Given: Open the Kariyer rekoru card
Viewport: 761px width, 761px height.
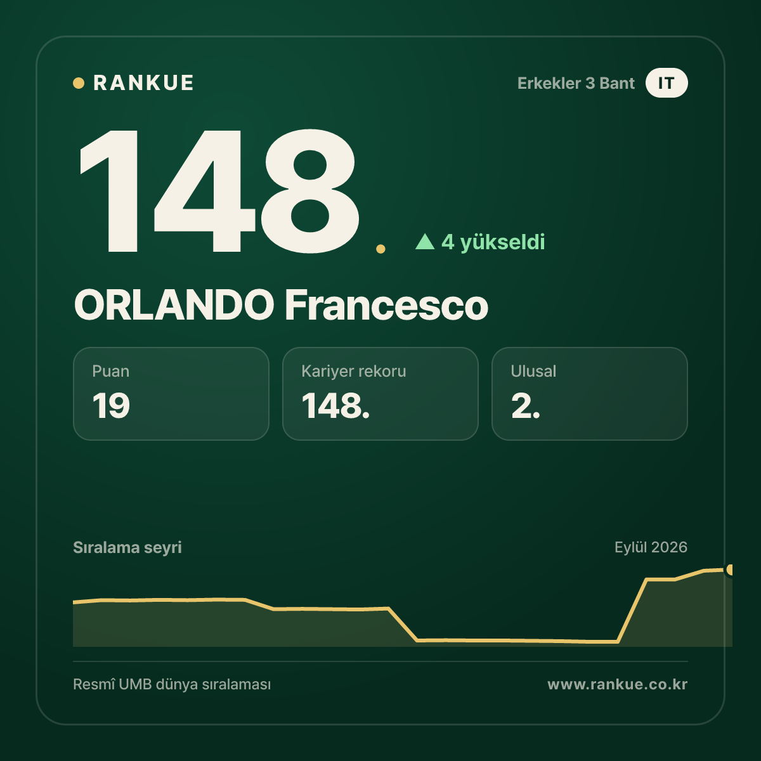Looking at the screenshot, I should 380,394.
